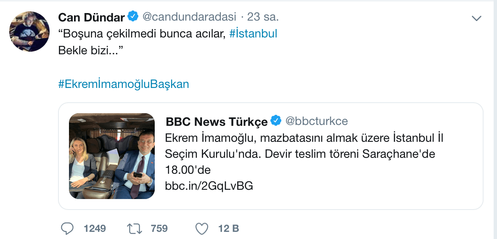
Task: Click BBC News Türkçe verified badge
Action: (x=276, y=121)
